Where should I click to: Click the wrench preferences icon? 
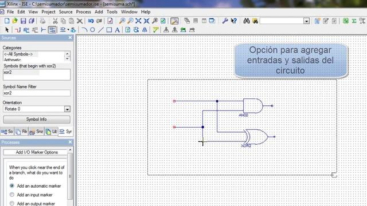pyautogui.click(x=225, y=21)
